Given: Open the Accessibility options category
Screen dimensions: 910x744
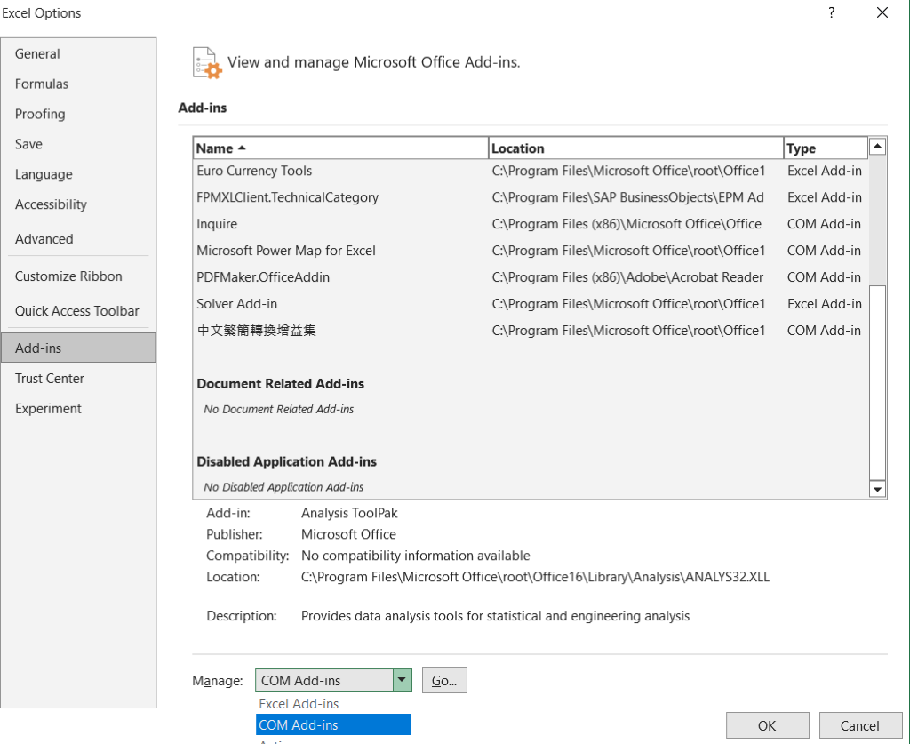Looking at the screenshot, I should click(x=78, y=204).
